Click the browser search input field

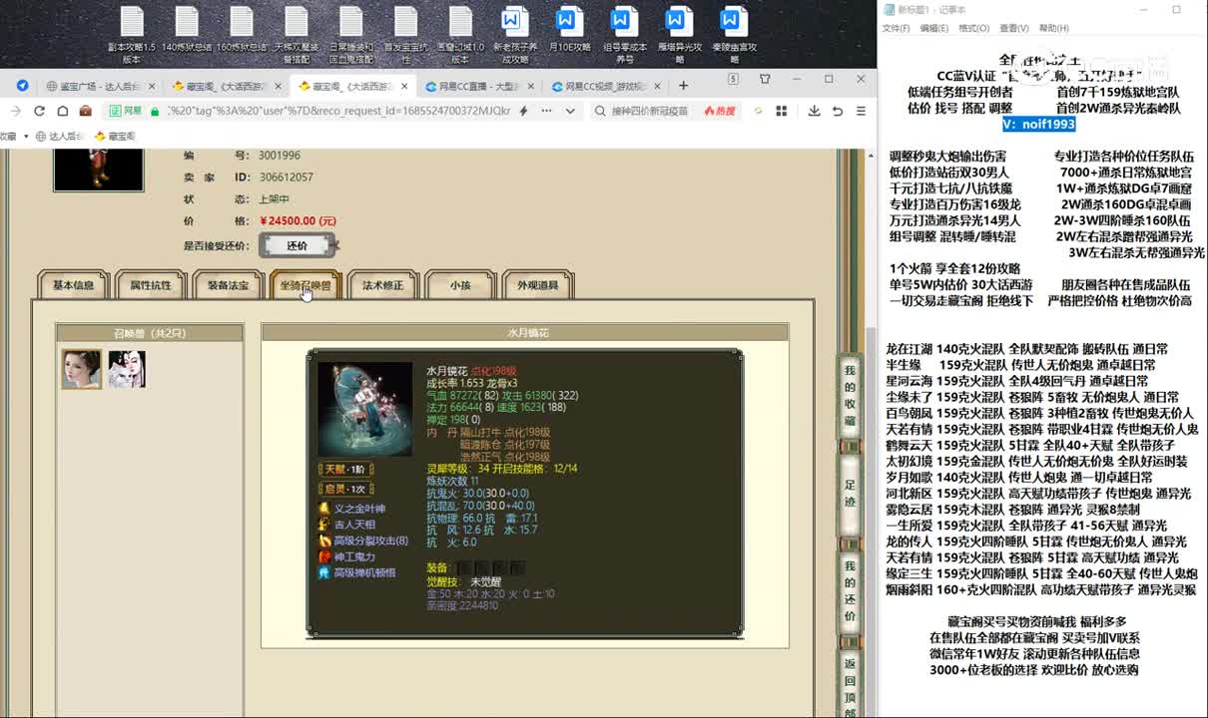tap(649, 111)
